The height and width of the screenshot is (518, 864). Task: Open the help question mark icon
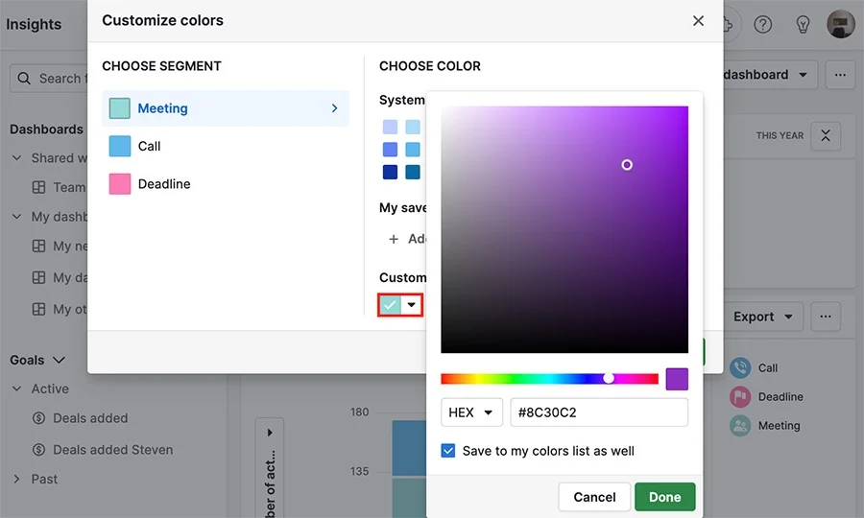(762, 24)
